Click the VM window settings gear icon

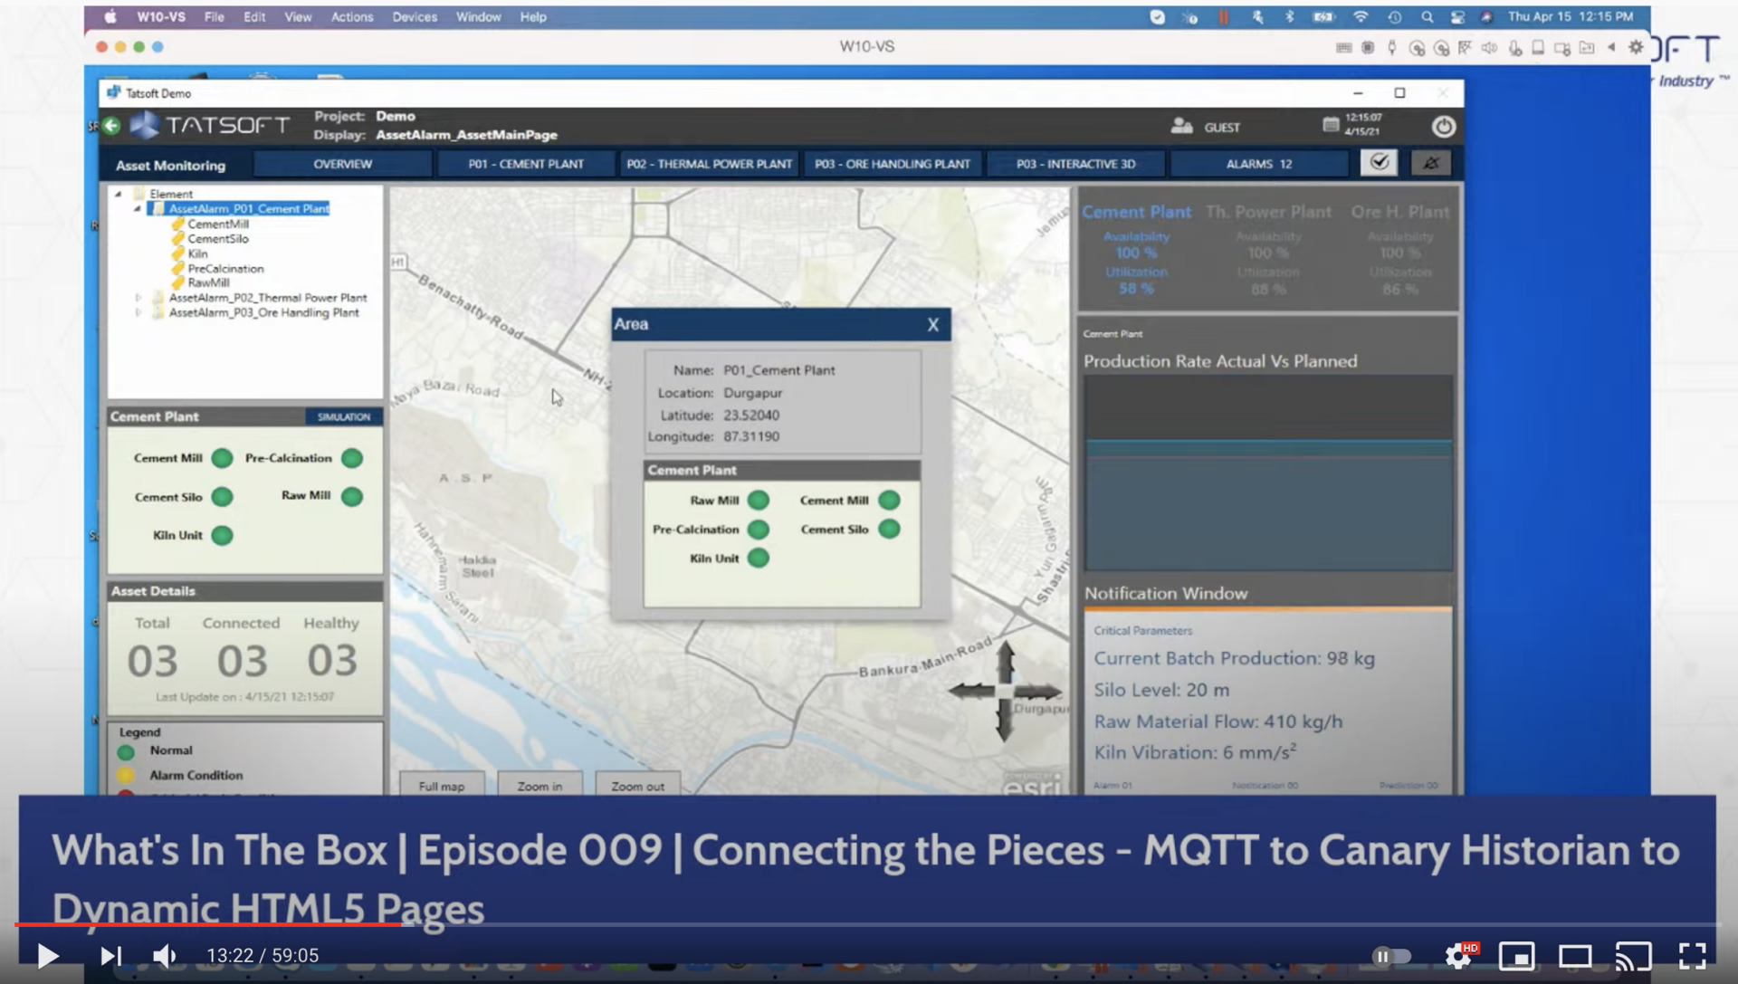(x=1636, y=47)
